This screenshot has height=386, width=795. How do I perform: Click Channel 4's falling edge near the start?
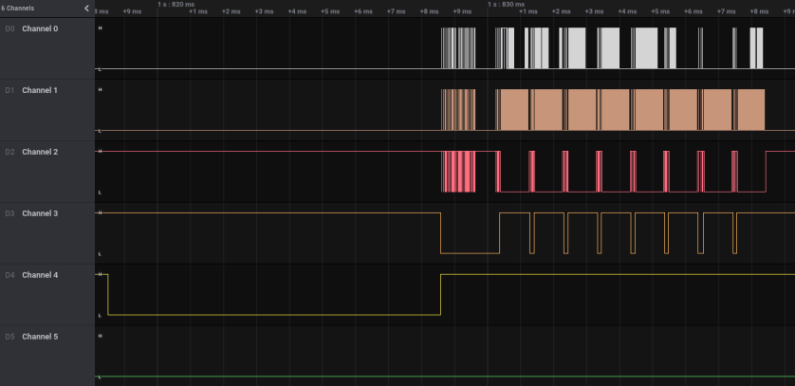[108, 294]
